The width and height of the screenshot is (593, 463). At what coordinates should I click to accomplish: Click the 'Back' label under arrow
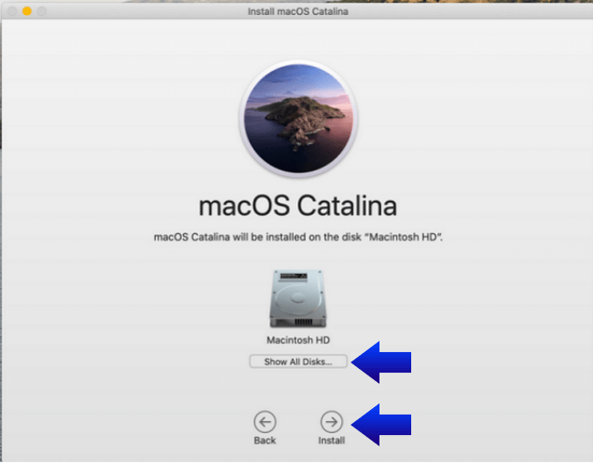(265, 441)
